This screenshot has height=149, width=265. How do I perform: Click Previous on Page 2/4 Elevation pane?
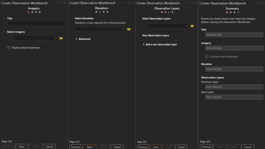click(x=76, y=147)
